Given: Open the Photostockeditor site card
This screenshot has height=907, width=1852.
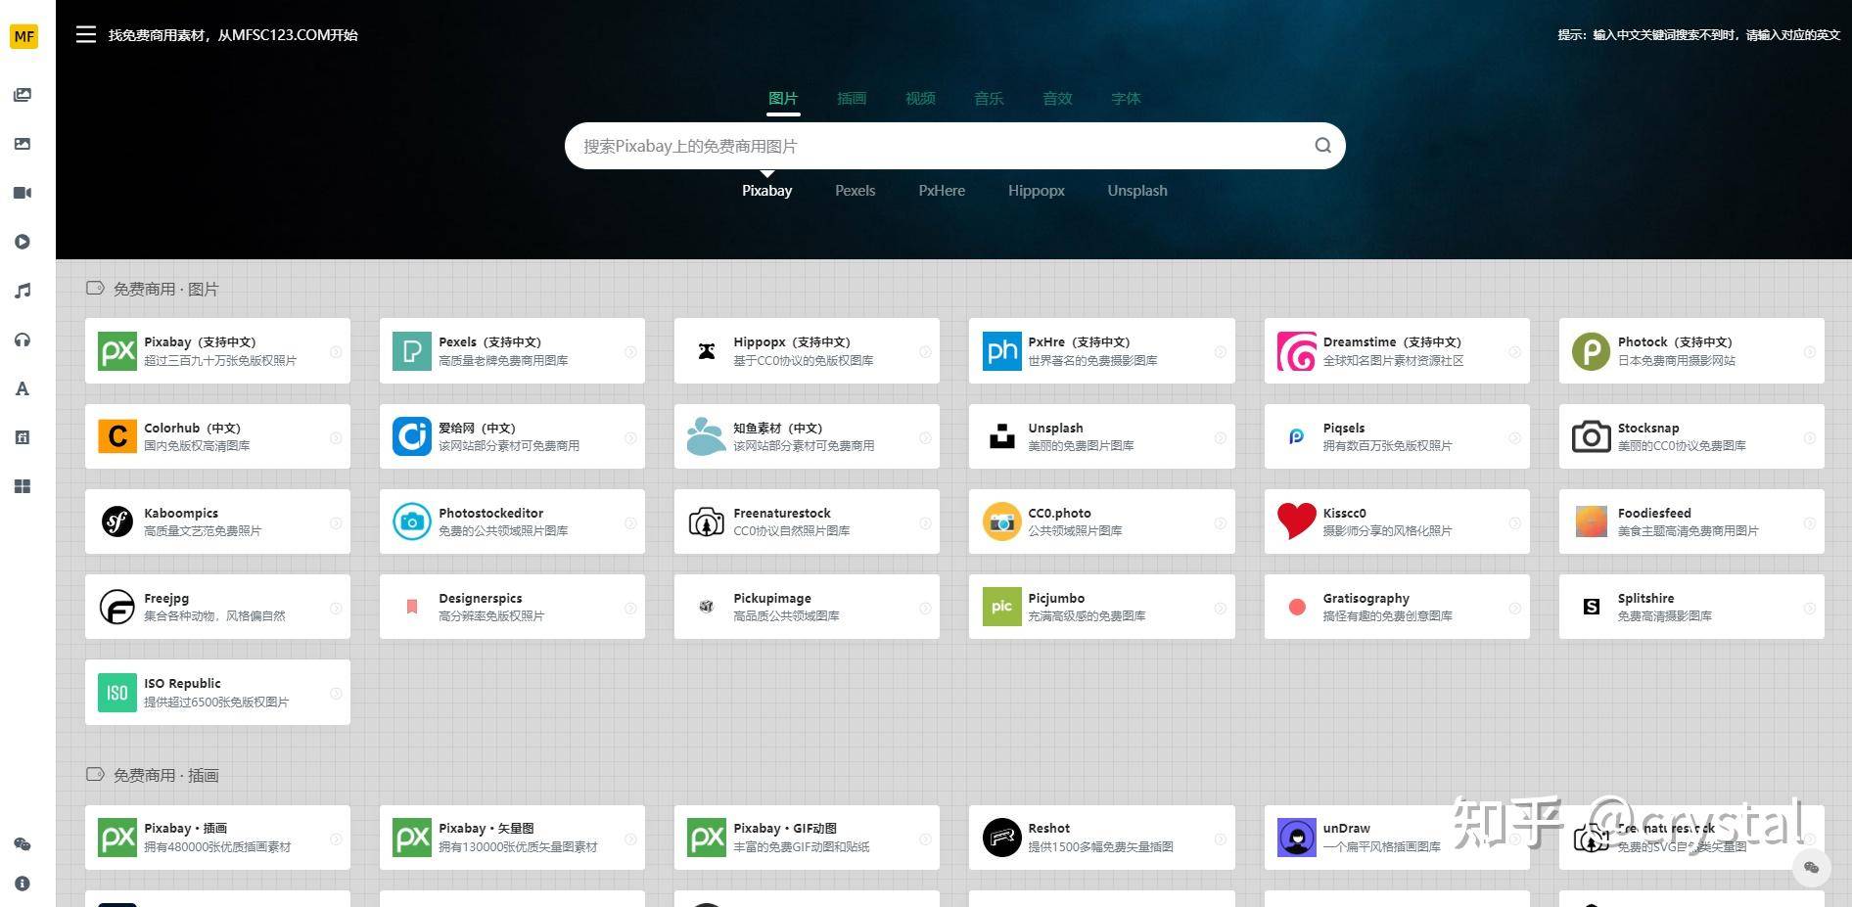Looking at the screenshot, I should pyautogui.click(x=512, y=522).
